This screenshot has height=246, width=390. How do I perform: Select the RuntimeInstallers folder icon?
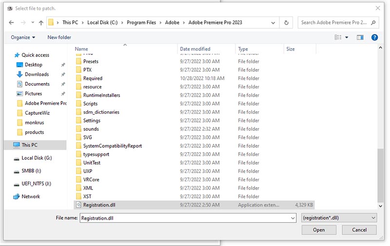pos(78,95)
